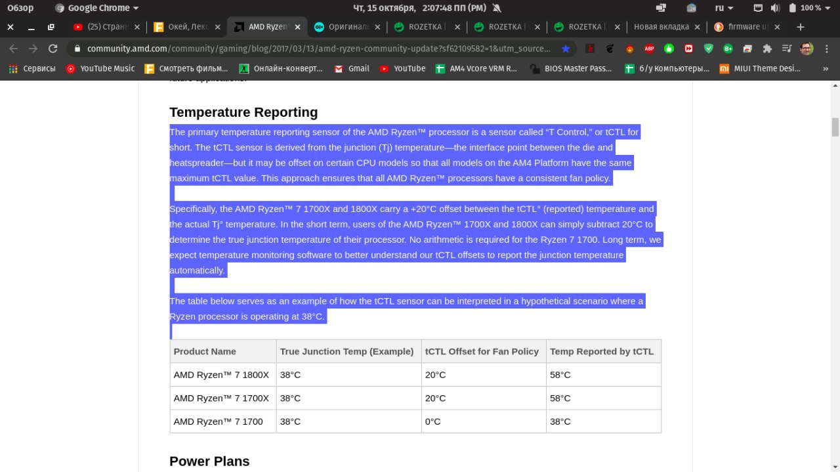The width and height of the screenshot is (840, 472).
Task: Click the muted notifications bell icon
Action: (x=496, y=8)
